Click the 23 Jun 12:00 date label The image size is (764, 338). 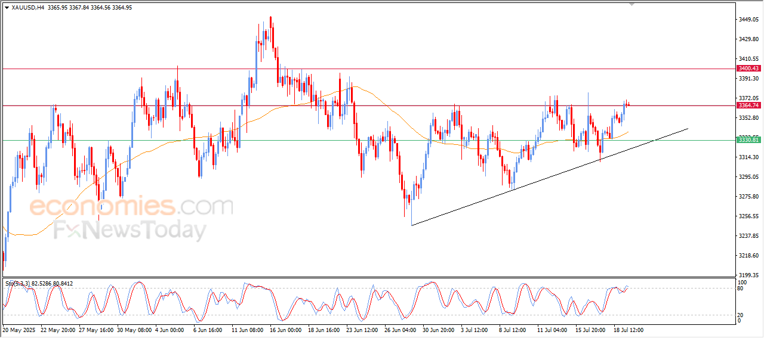[x=363, y=329]
